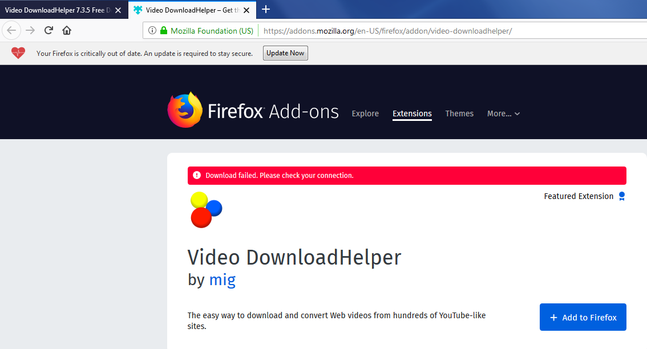Select the Video DownloadHelper – Get tab
Screen dimensions: 647x349
pyautogui.click(x=192, y=10)
